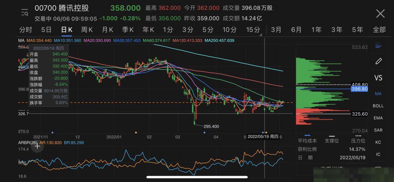Screen dimensions: 394x182
Task: Set range to 5年
Action: [357, 30]
